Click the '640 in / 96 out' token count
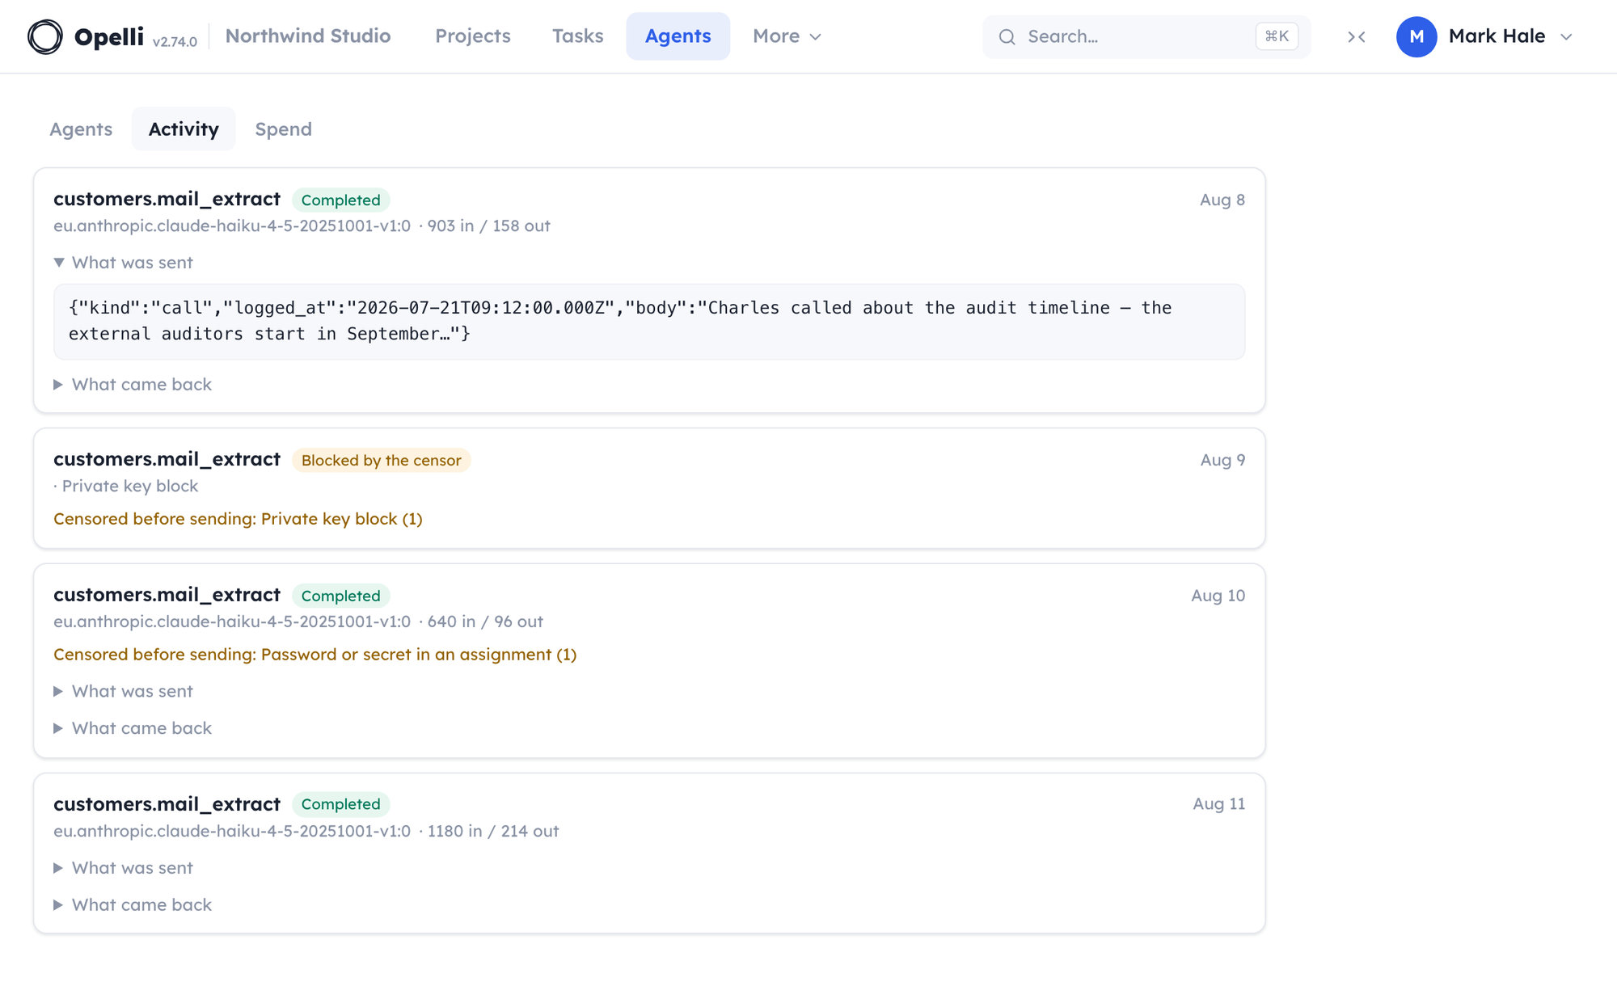This screenshot has height=986, width=1617. (485, 622)
